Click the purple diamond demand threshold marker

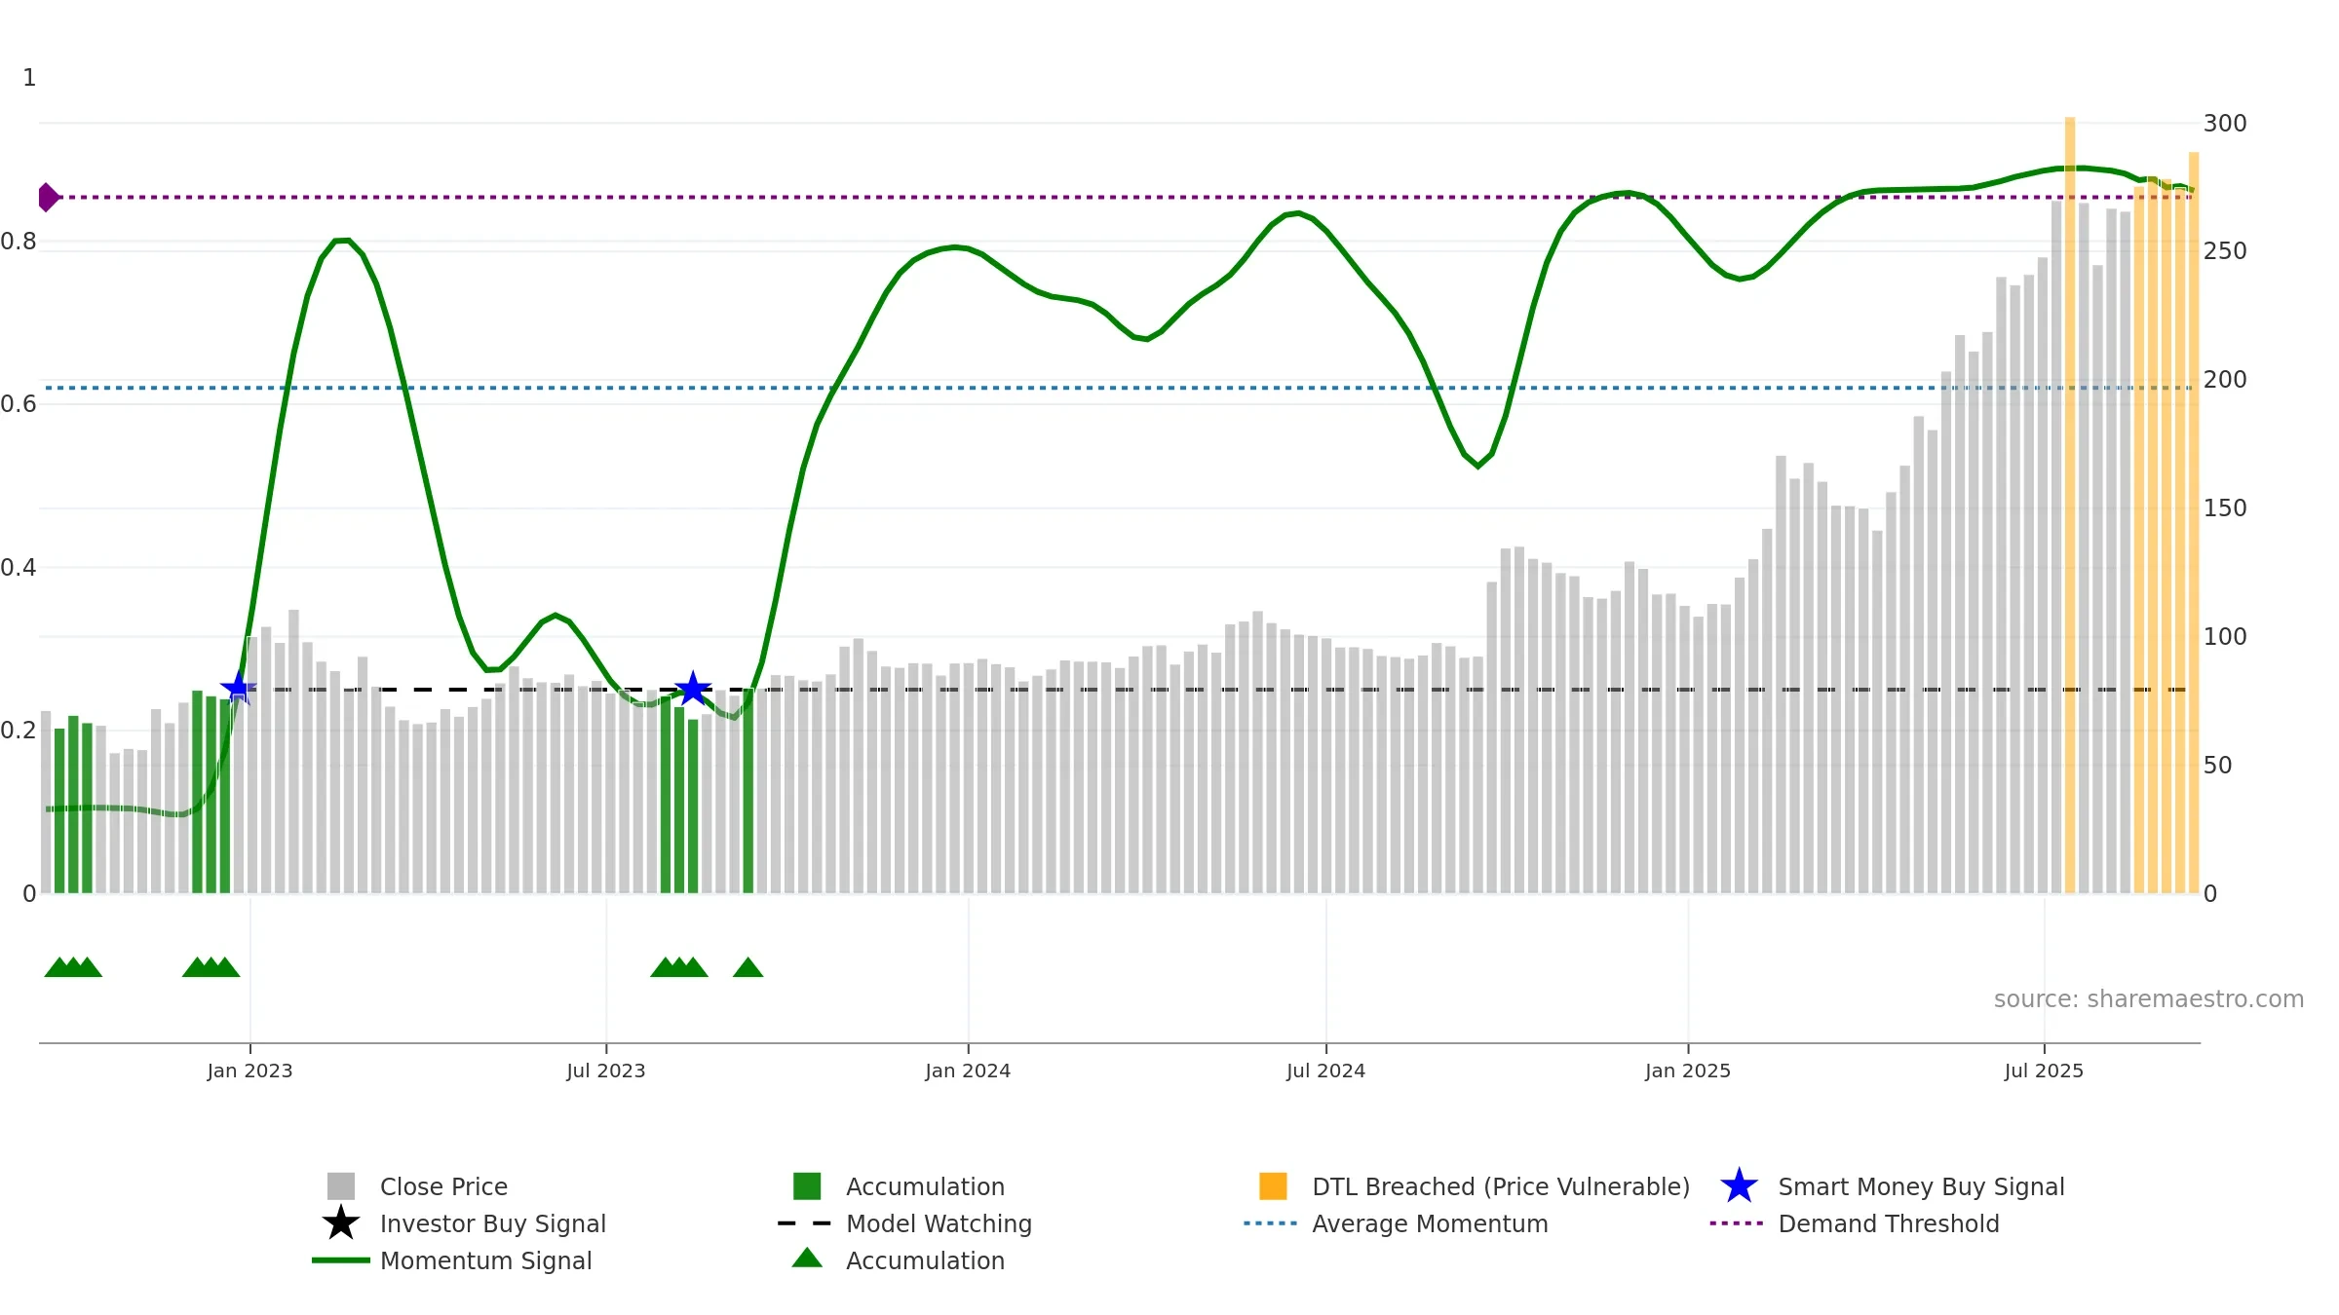48,198
